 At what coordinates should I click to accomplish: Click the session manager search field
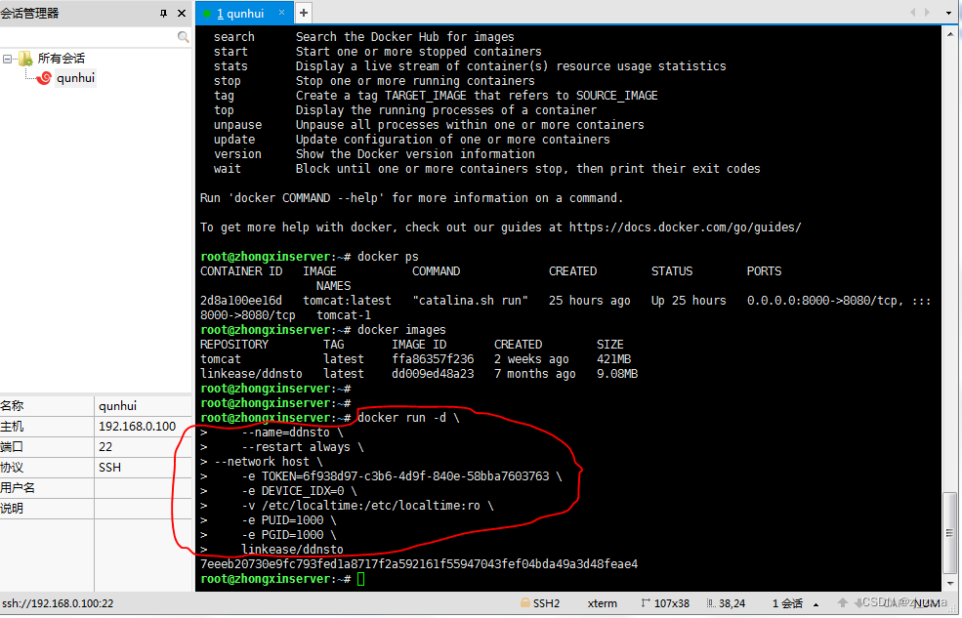[x=88, y=37]
